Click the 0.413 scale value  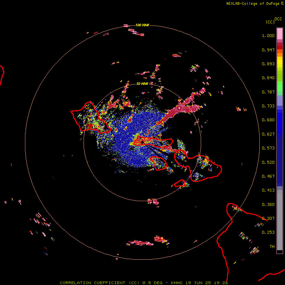click(x=268, y=190)
